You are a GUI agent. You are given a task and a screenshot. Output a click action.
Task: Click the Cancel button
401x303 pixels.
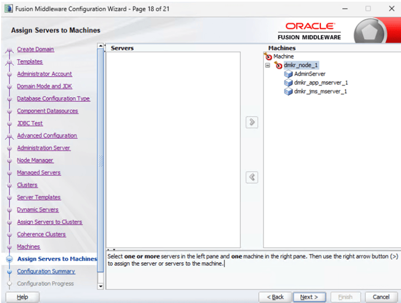[x=381, y=297]
